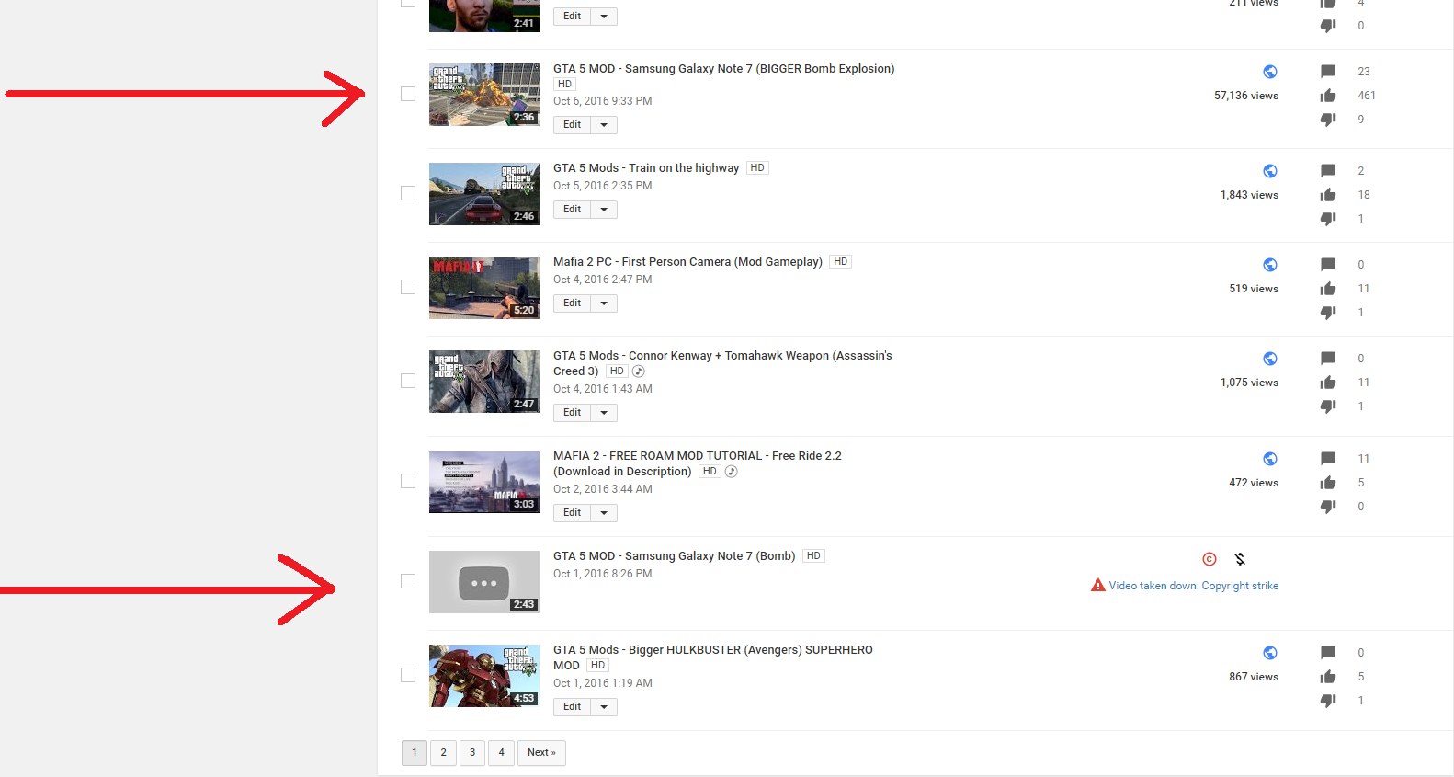Tick checkbox for Samsung Galaxy Note 7 (BIGGER Bomb Explosion)
Viewport: 1454px width, 777px height.
tap(408, 94)
